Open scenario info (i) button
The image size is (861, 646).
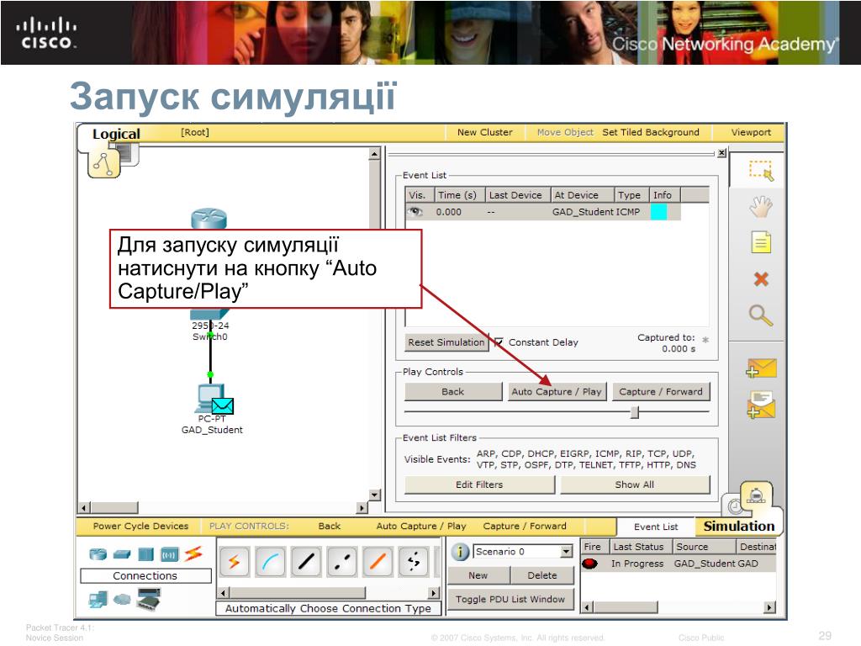pyautogui.click(x=460, y=552)
